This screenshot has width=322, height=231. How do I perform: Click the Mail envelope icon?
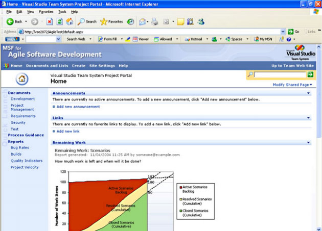(142, 21)
